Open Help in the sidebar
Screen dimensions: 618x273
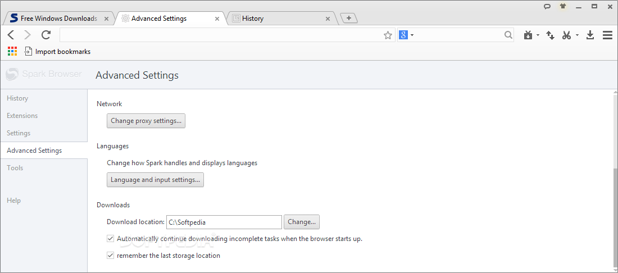pos(14,201)
